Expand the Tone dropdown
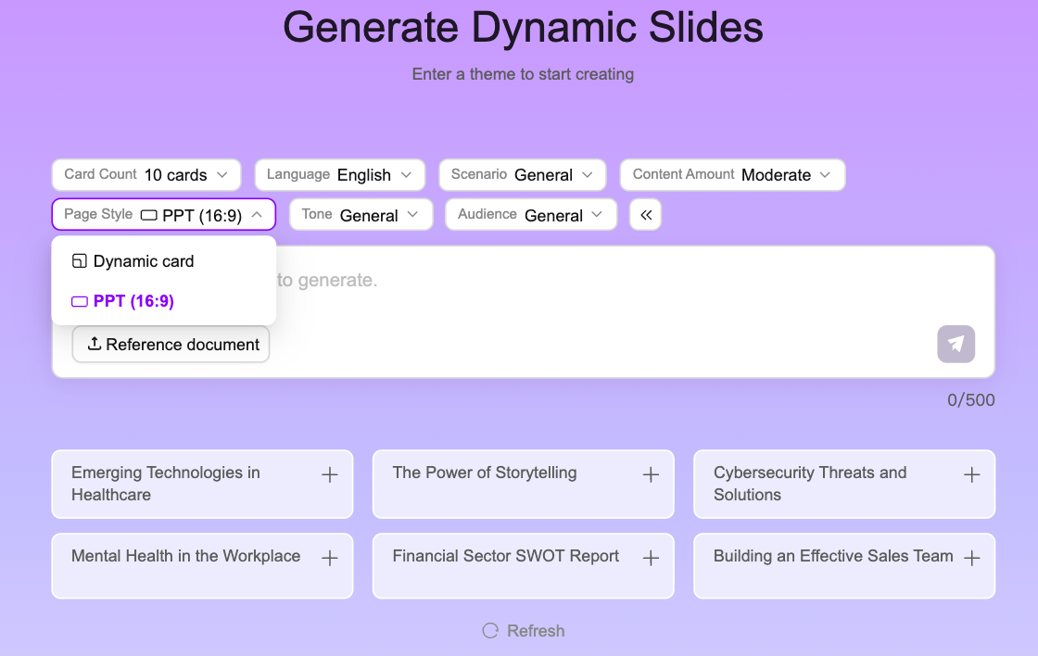 [361, 215]
